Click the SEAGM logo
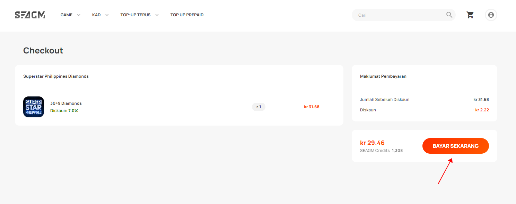516x204 pixels. 30,15
